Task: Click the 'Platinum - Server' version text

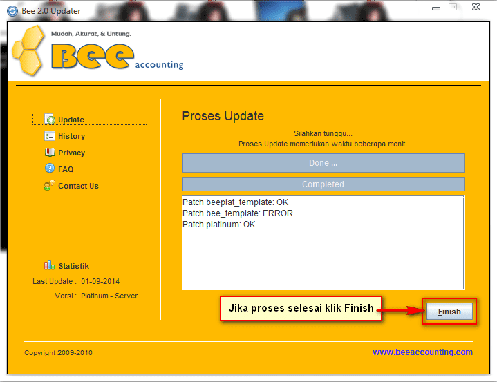Action: click(x=109, y=296)
